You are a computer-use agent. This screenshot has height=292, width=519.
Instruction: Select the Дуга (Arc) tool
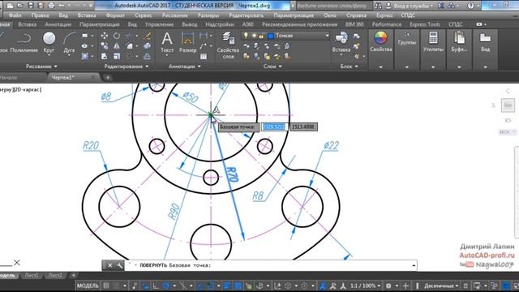pos(69,43)
